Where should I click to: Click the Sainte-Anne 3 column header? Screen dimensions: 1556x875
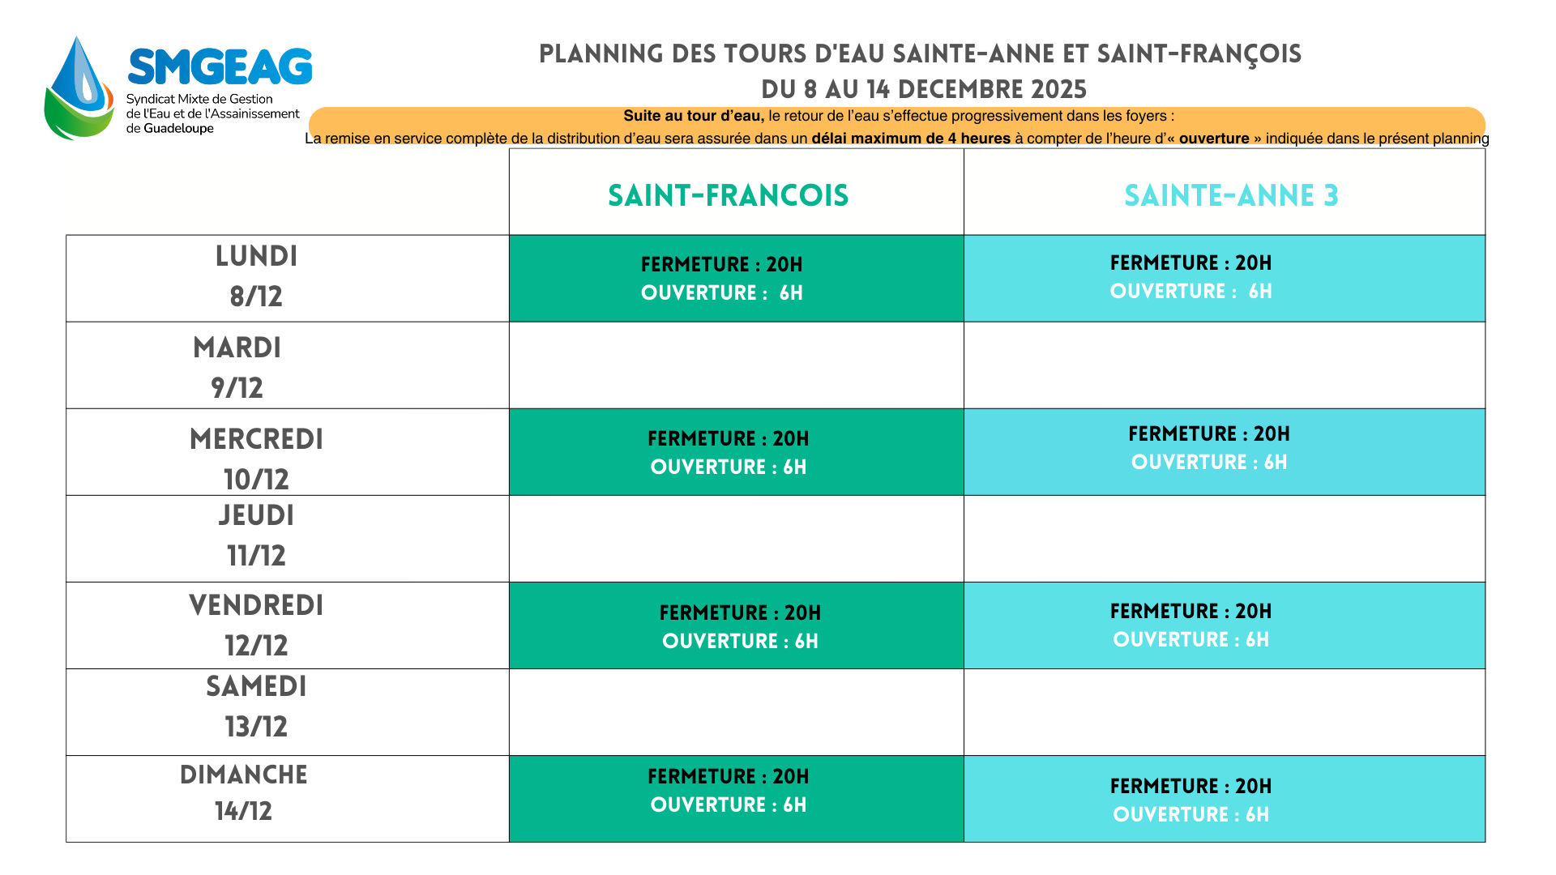[x=1230, y=195]
